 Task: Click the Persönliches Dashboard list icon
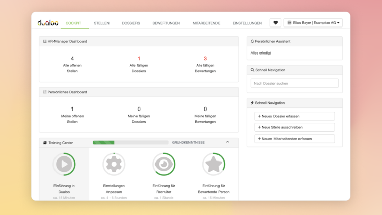click(x=45, y=92)
